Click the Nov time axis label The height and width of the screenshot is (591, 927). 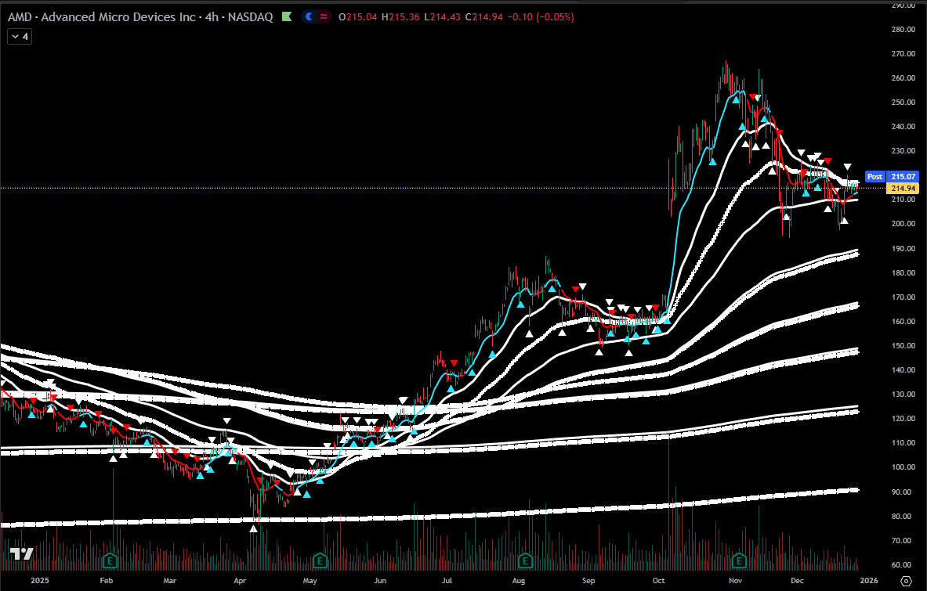pyautogui.click(x=736, y=580)
